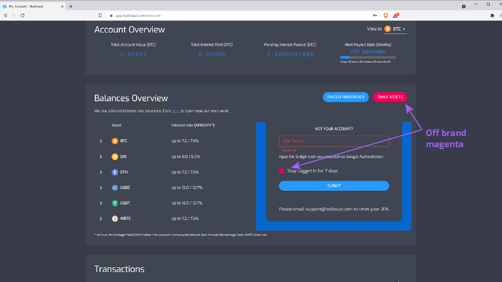Expand the WBTC asset row
Viewport: 502px width, 282px height.
coord(101,219)
